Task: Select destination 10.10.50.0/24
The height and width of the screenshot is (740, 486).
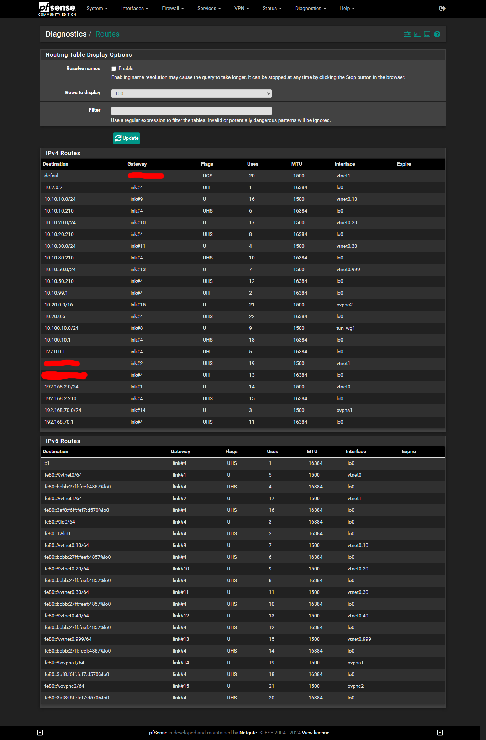Action: tap(60, 269)
